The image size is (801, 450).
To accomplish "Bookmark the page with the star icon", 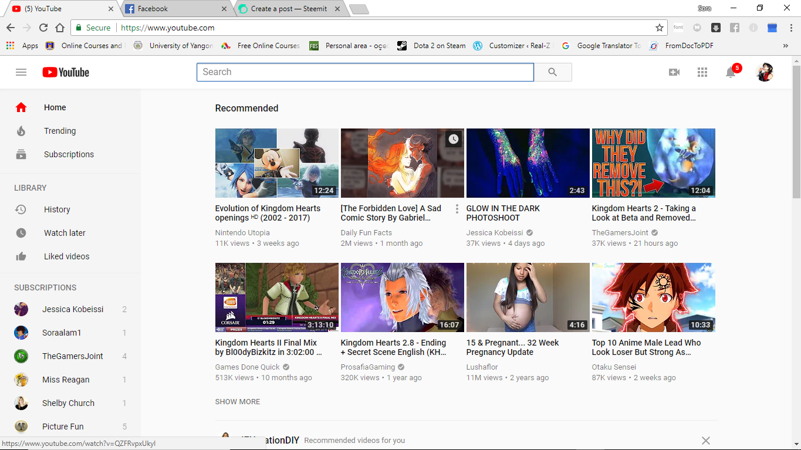I will pyautogui.click(x=660, y=28).
